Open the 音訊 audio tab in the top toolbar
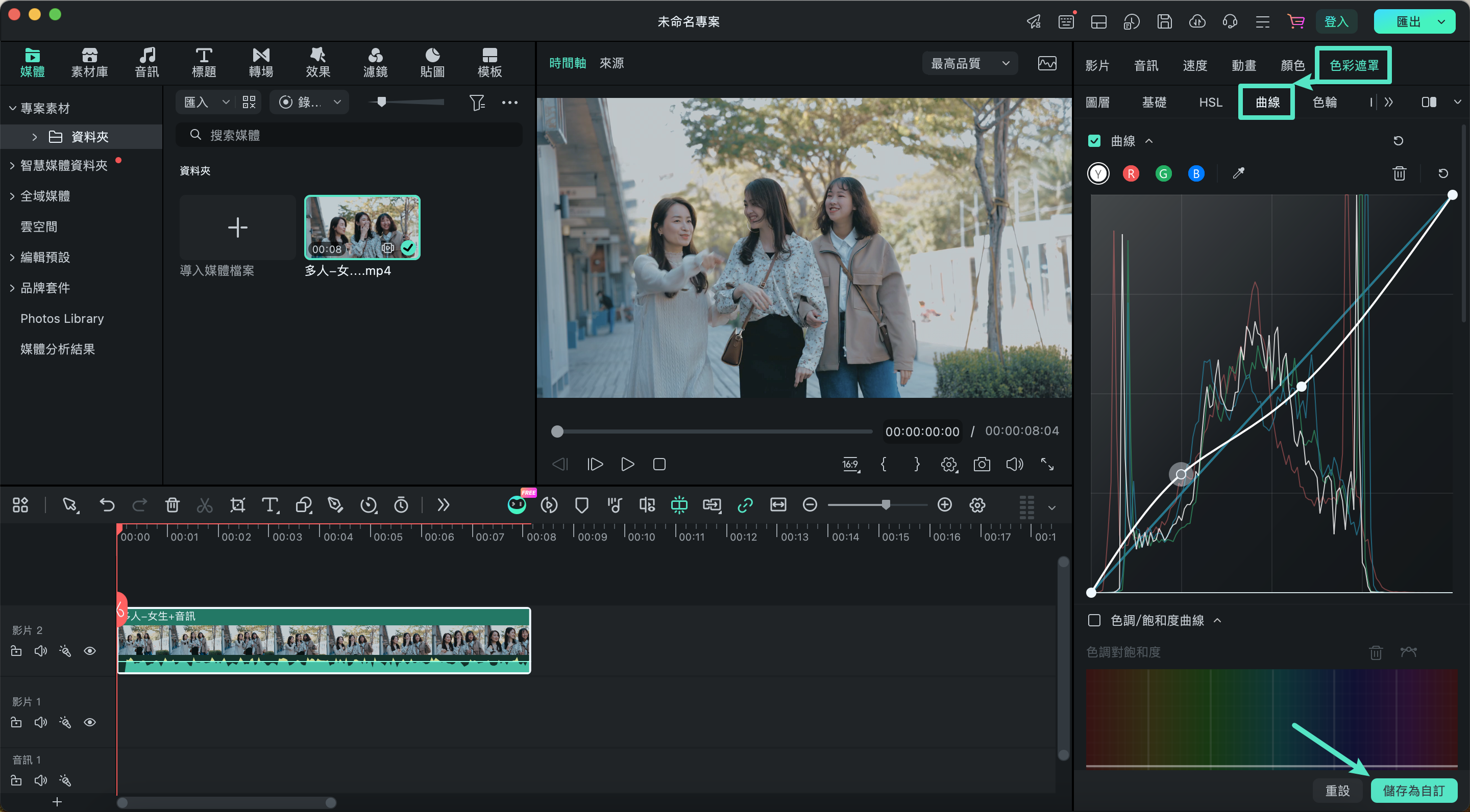1470x812 pixels. pos(146,62)
